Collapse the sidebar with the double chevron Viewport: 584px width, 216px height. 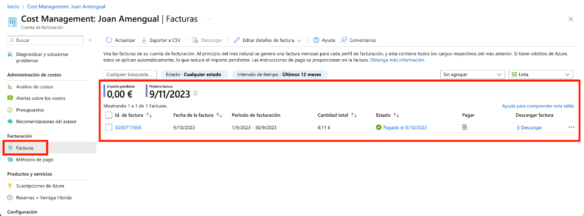click(x=90, y=40)
